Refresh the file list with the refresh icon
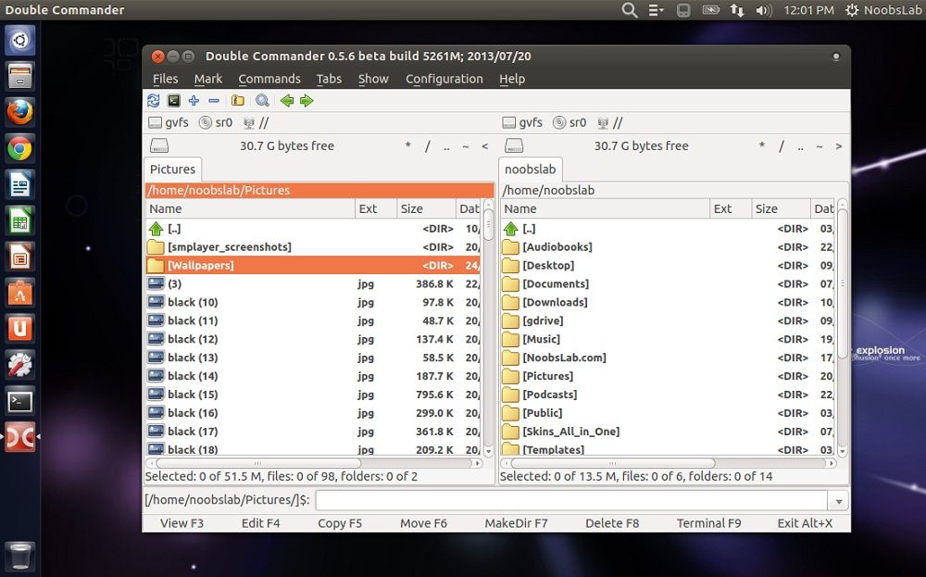 pyautogui.click(x=153, y=100)
